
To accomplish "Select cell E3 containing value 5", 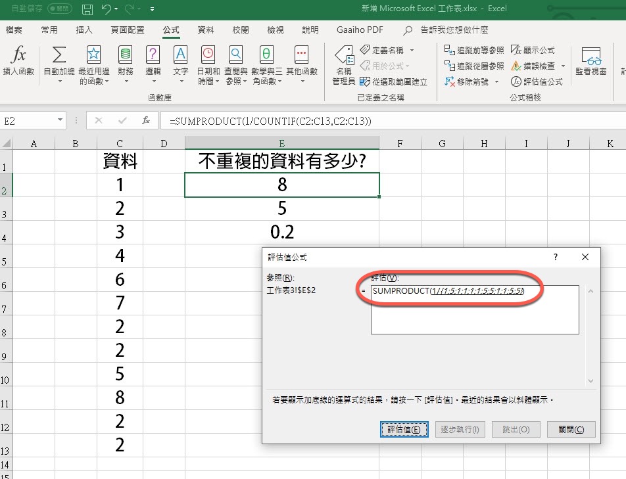I will tap(282, 208).
